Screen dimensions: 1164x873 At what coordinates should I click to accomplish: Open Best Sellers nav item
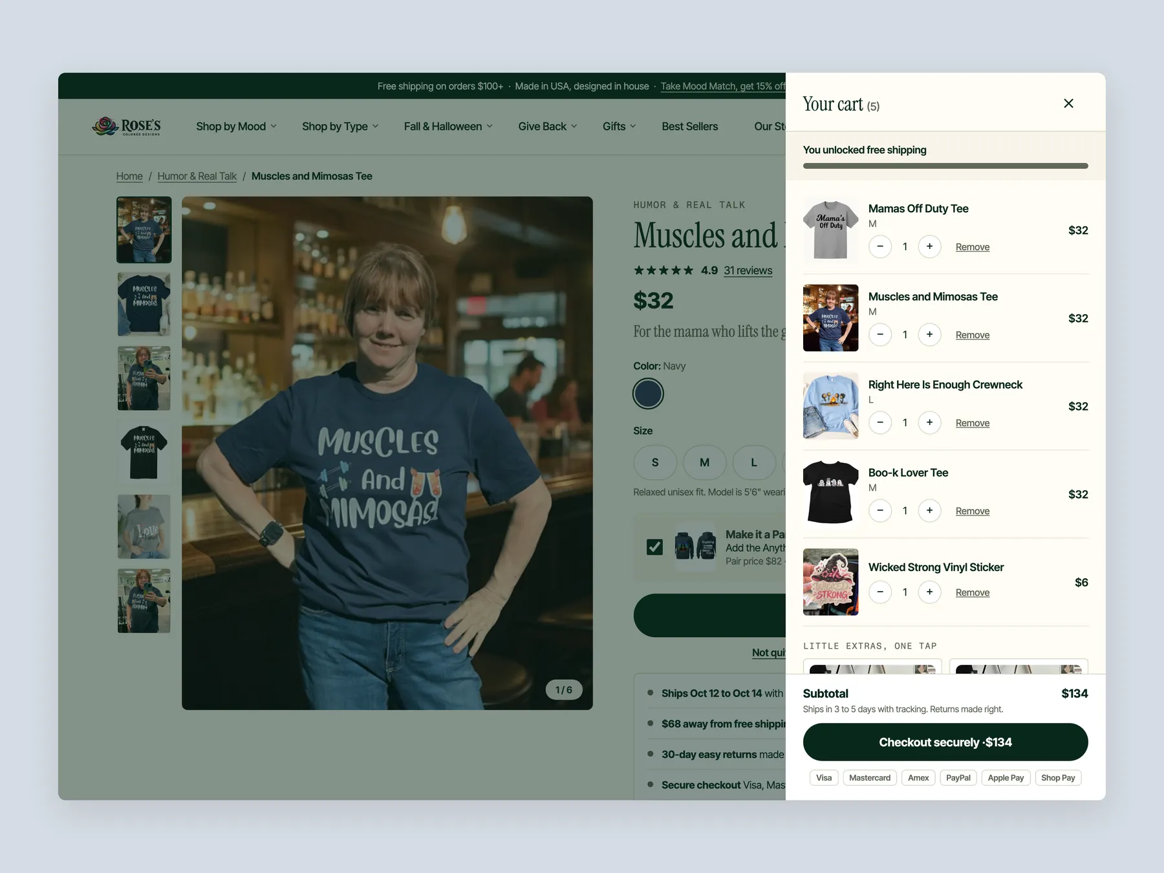tap(689, 127)
